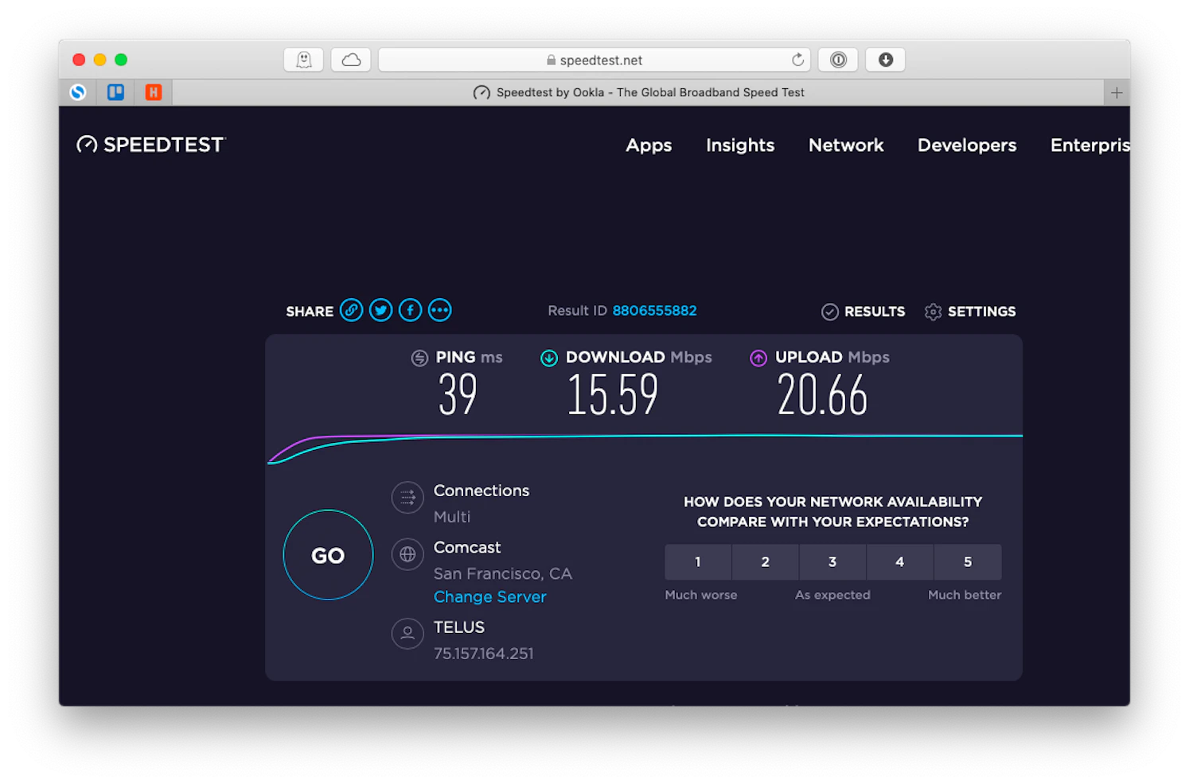Open the Network menu item
This screenshot has height=784, width=1189.
point(846,145)
